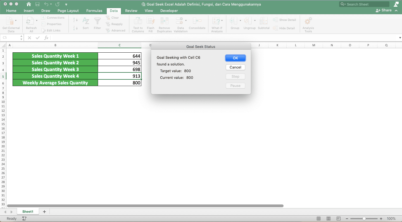This screenshot has height=222, width=402.
Task: Expand the formula bar chevron
Action: 400,38
